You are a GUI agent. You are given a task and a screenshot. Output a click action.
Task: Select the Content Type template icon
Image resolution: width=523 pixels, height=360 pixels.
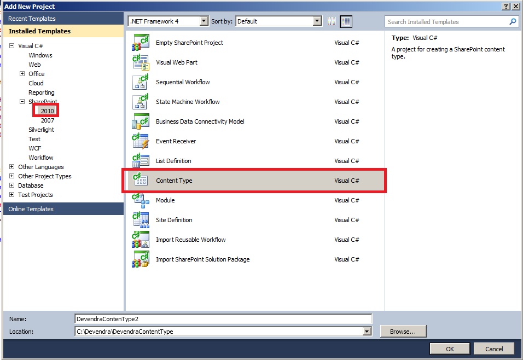(141, 180)
